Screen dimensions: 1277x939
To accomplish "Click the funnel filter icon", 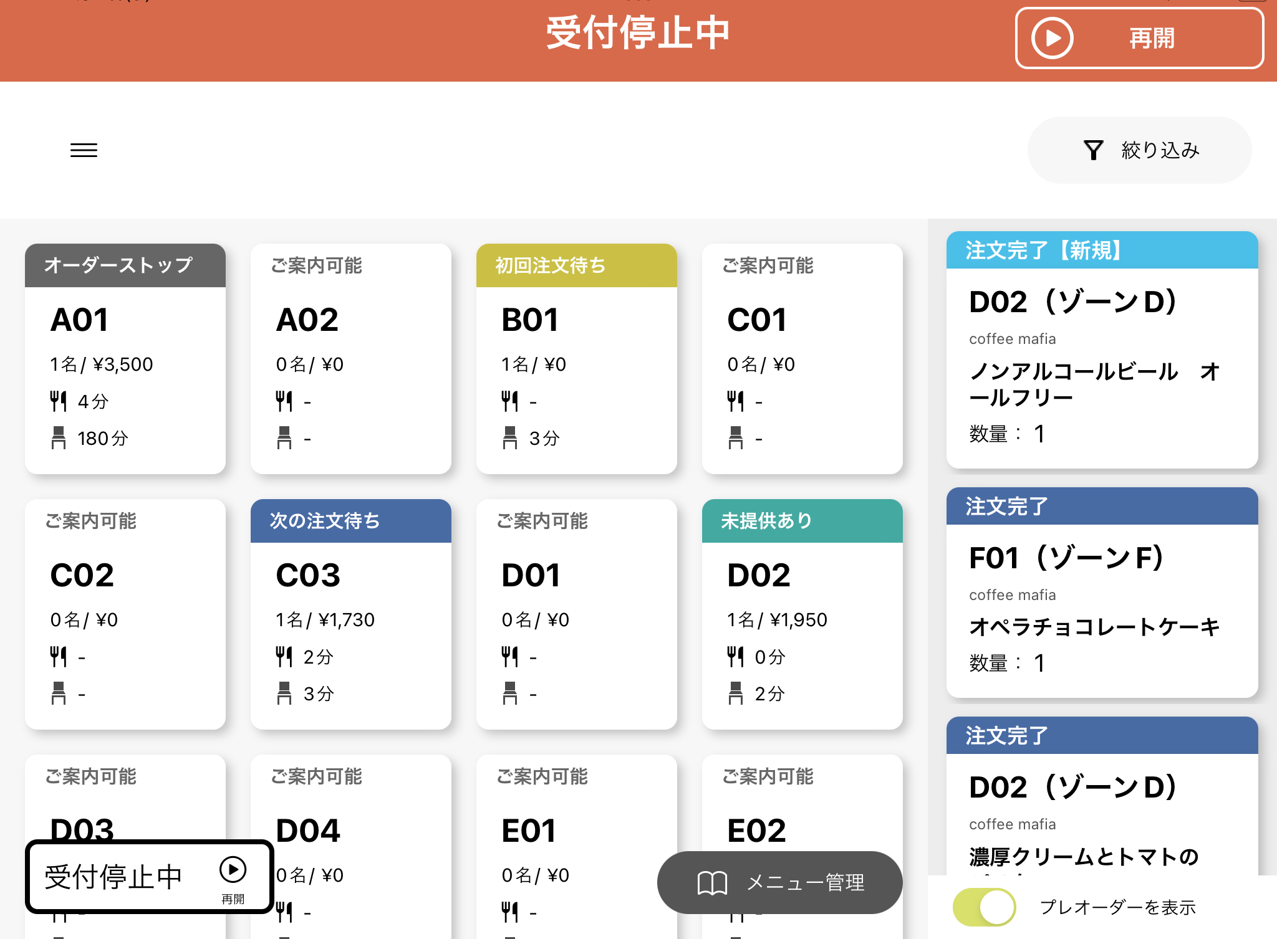I will click(1093, 150).
